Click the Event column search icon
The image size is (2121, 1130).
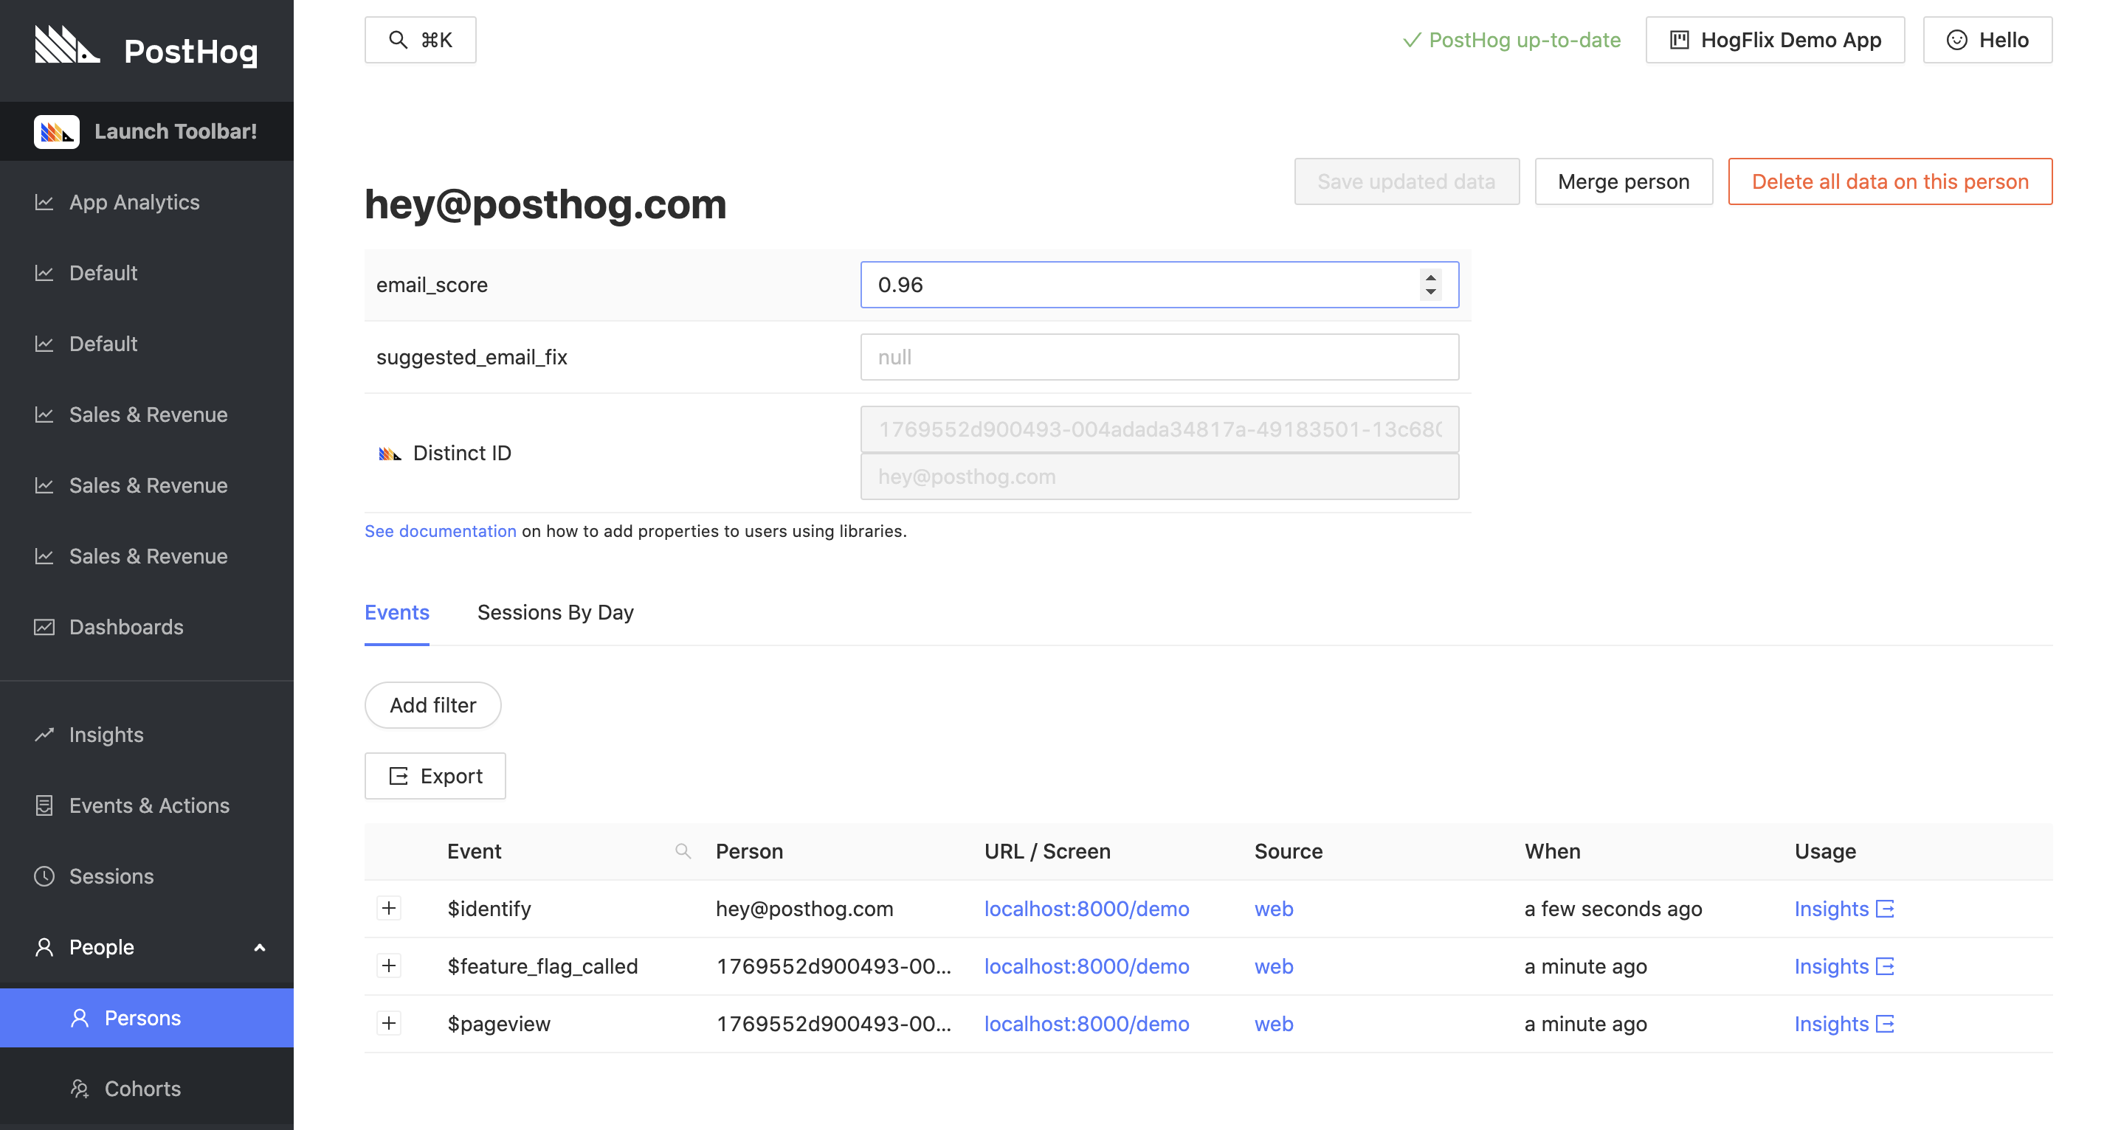(x=683, y=851)
